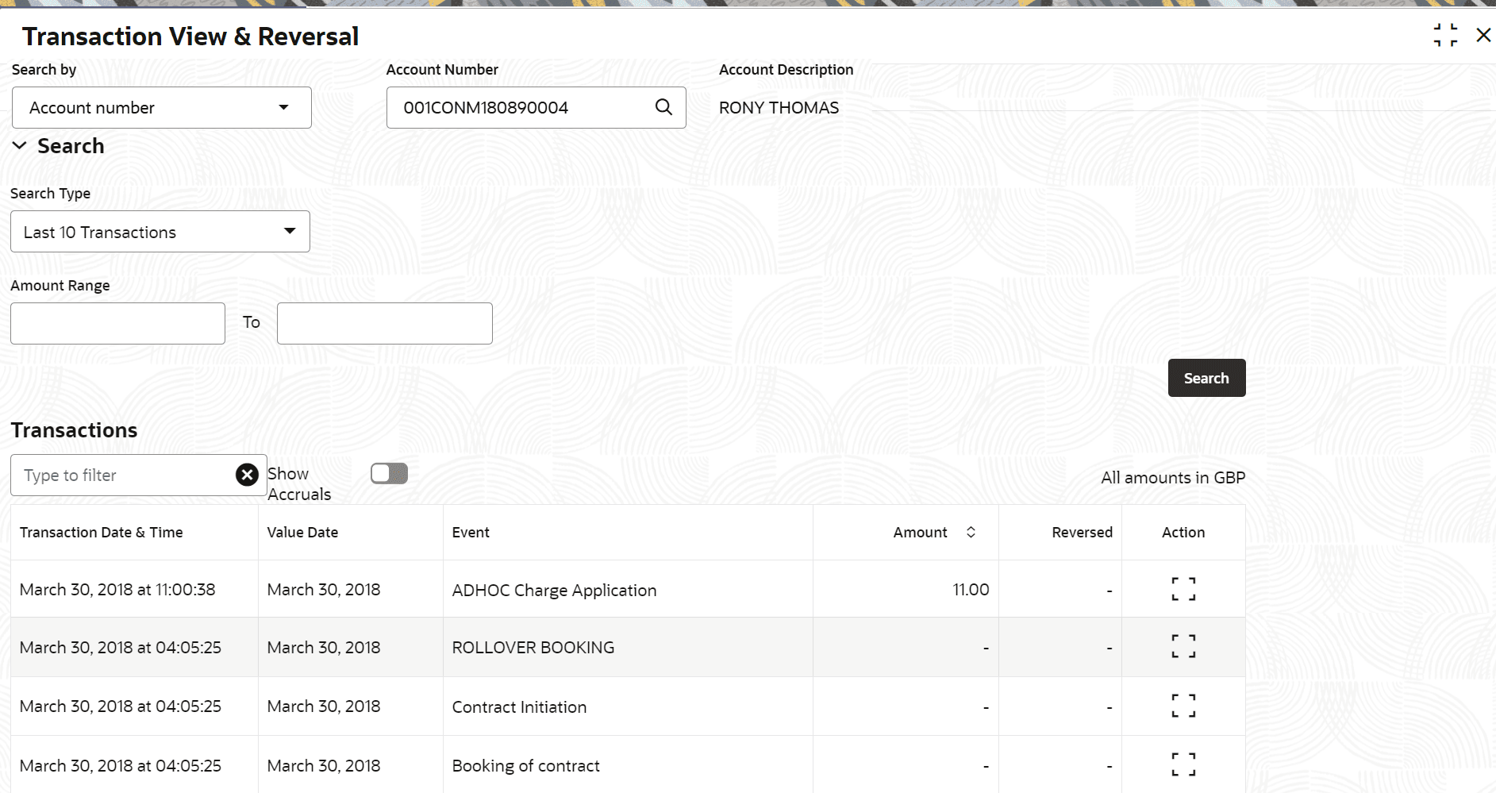Viewport: 1496px width, 793px height.
Task: Select the Account number option field
Action: [x=119, y=107]
